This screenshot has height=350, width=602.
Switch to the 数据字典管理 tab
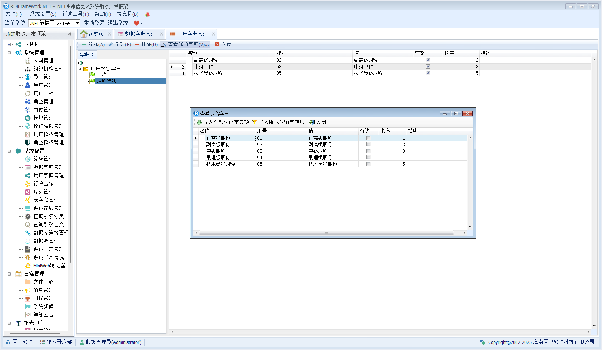pyautogui.click(x=140, y=34)
